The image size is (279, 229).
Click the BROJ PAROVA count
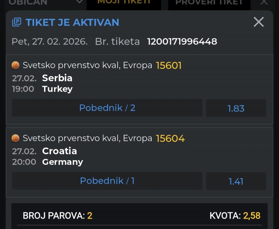click(90, 216)
